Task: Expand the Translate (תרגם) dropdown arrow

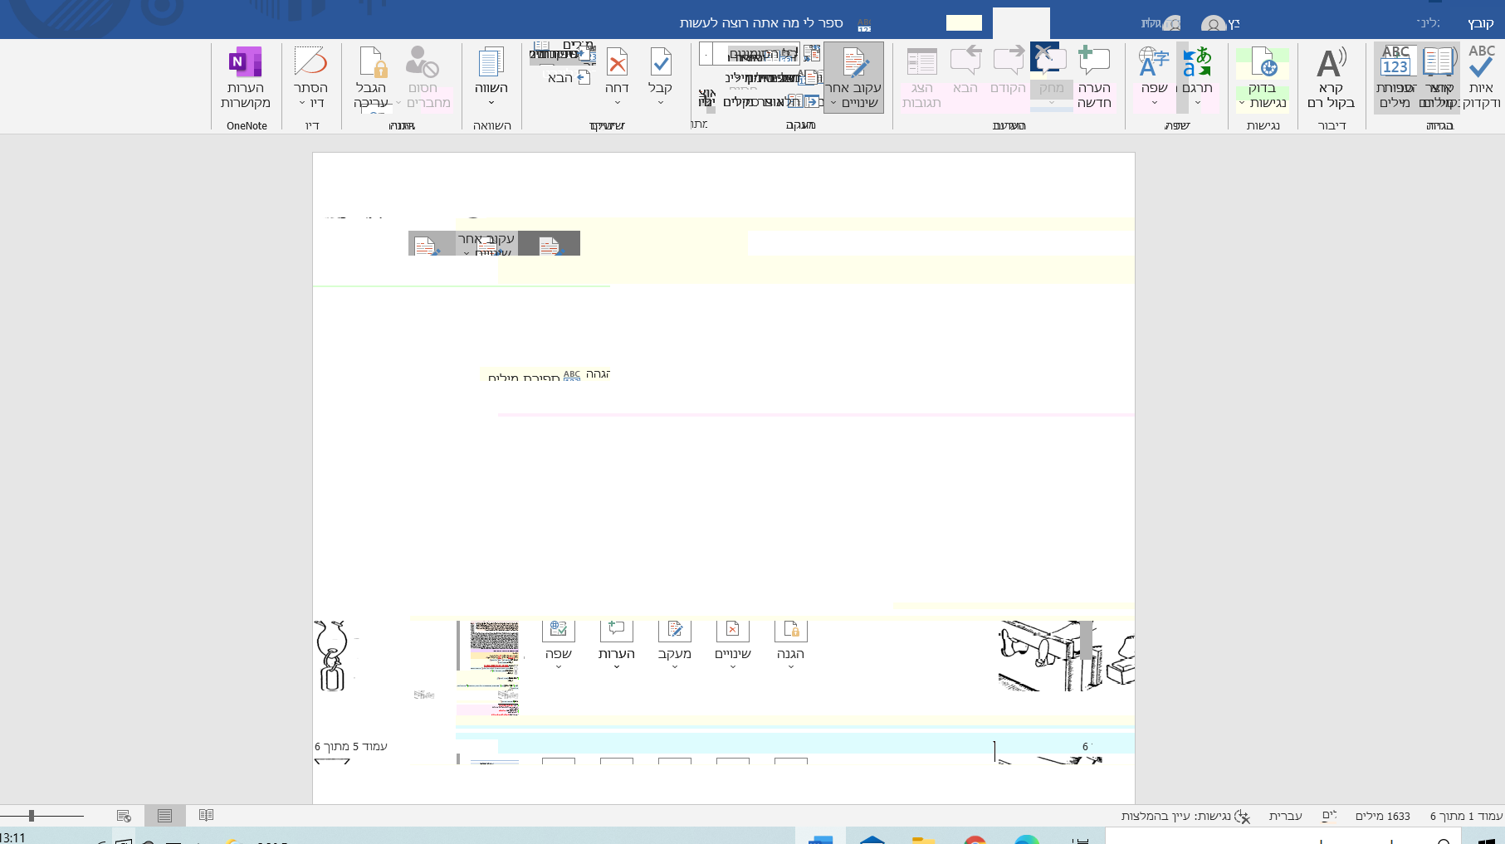Action: pyautogui.click(x=1197, y=103)
